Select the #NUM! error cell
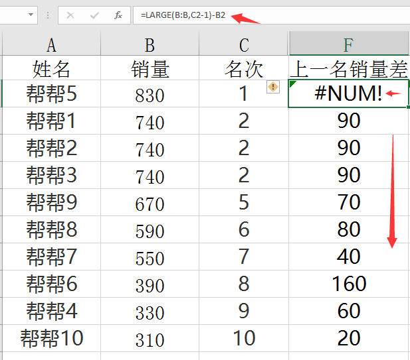The image size is (410, 360). point(349,93)
